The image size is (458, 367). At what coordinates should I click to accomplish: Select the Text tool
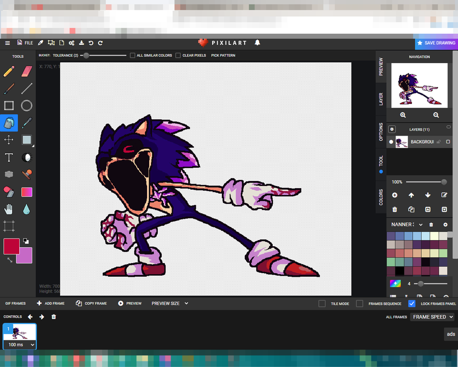pyautogui.click(x=9, y=158)
